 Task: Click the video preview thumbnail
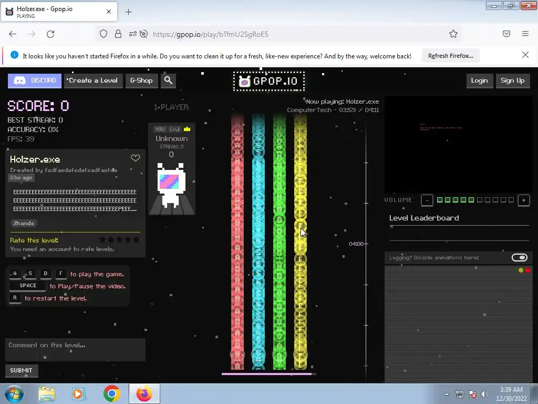click(x=458, y=144)
